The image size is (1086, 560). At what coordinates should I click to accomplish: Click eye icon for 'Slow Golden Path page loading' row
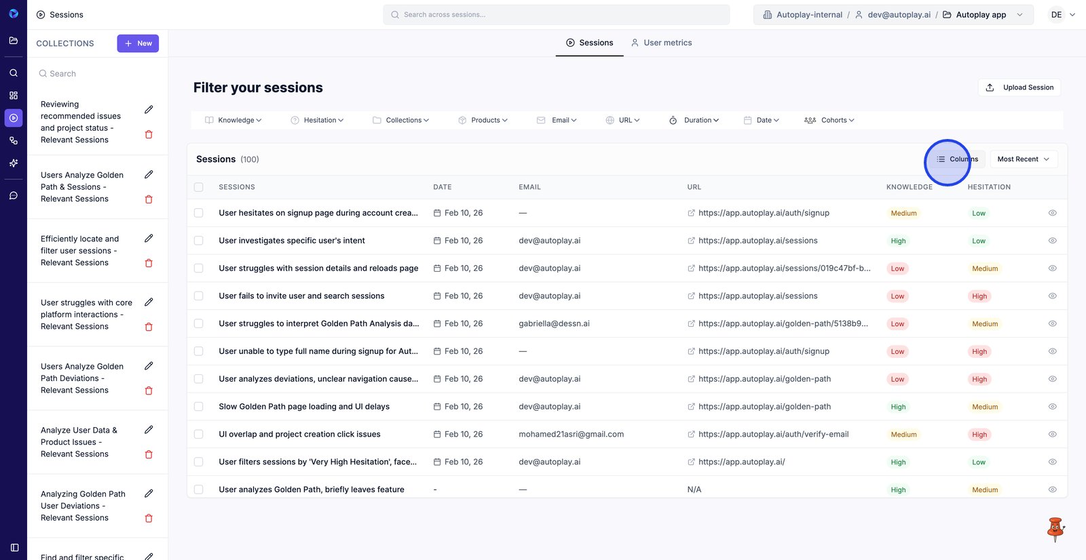click(x=1052, y=407)
